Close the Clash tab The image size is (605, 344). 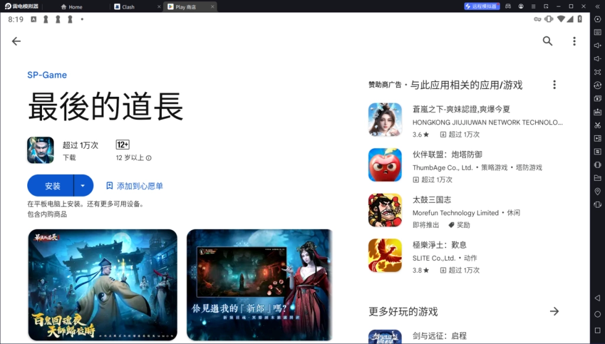[159, 7]
